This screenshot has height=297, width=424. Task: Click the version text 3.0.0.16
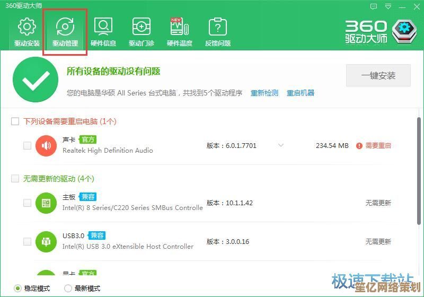(237, 241)
